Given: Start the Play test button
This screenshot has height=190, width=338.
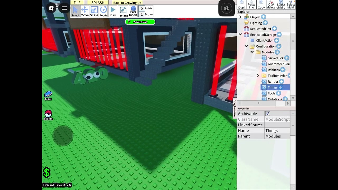Looking at the screenshot, I should (x=113, y=11).
